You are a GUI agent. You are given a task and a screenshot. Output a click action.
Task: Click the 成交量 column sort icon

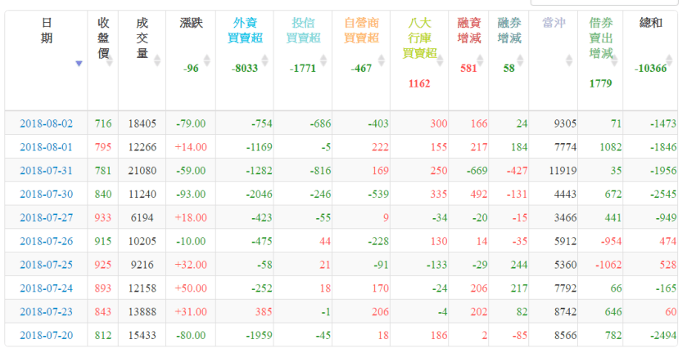pyautogui.click(x=157, y=60)
